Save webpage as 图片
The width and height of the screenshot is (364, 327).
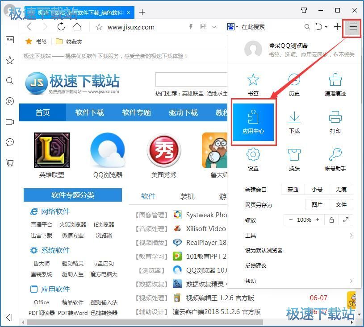317,205
